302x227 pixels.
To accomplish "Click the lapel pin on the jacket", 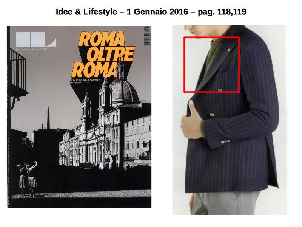I will point(228,51).
